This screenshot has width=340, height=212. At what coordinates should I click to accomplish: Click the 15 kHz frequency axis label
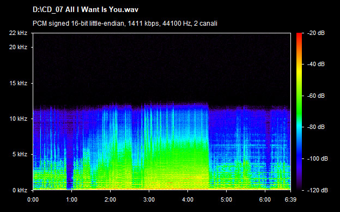pos(18,83)
